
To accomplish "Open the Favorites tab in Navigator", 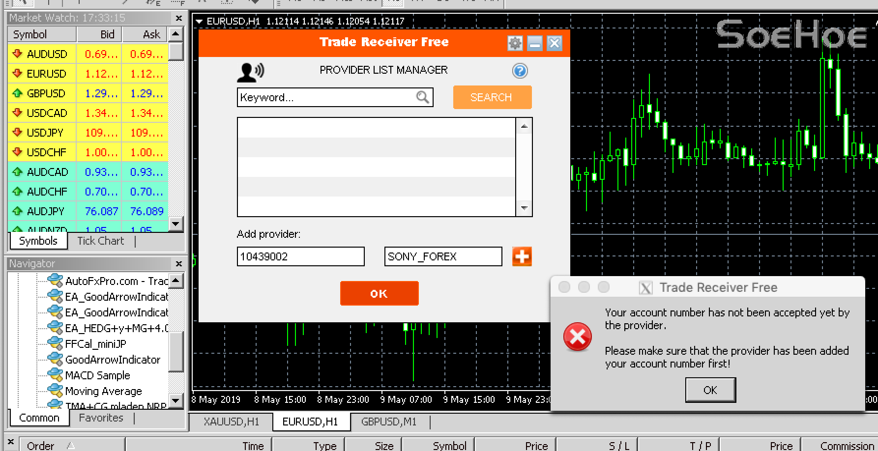I will point(101,418).
